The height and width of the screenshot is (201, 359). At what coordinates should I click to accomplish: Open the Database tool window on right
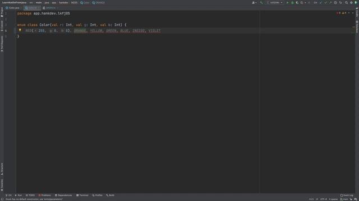point(357,27)
